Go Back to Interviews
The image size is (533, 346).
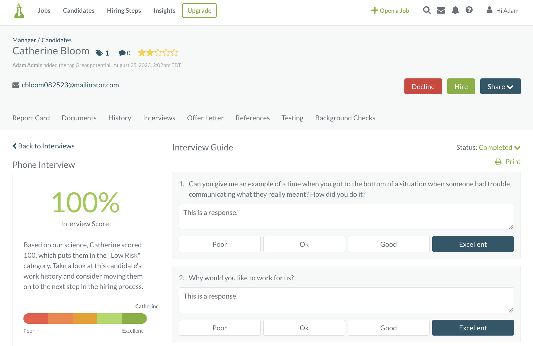click(x=43, y=146)
